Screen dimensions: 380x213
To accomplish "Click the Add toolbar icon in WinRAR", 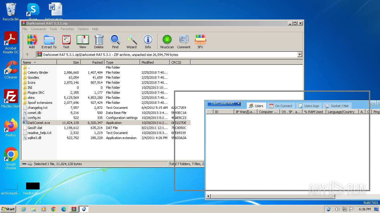I will tap(32, 42).
